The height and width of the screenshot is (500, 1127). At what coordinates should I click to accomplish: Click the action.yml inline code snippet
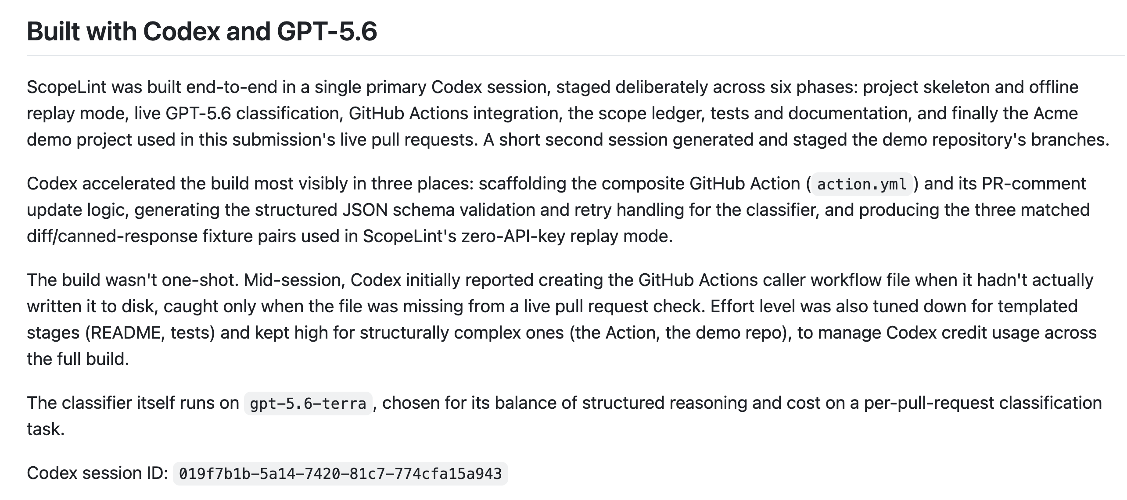click(x=862, y=184)
